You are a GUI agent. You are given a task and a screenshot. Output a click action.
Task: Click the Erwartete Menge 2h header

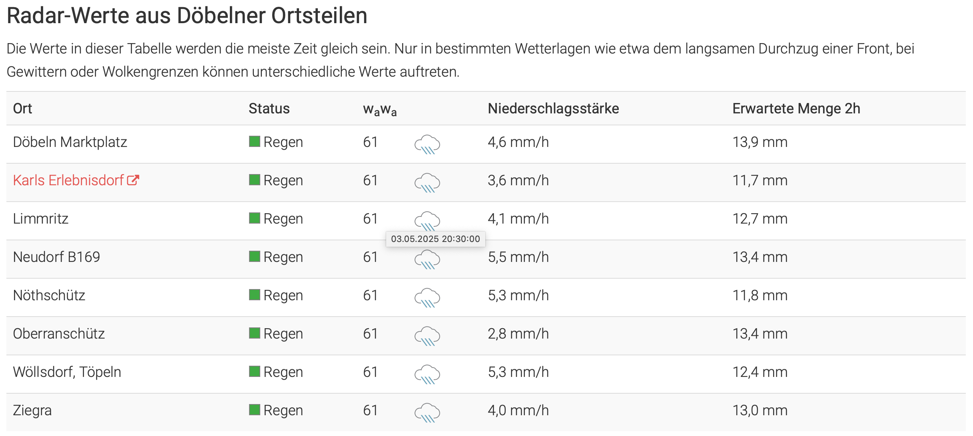(x=796, y=109)
